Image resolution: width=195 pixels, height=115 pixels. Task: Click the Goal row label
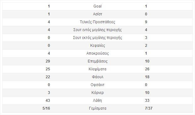(x=97, y=6)
